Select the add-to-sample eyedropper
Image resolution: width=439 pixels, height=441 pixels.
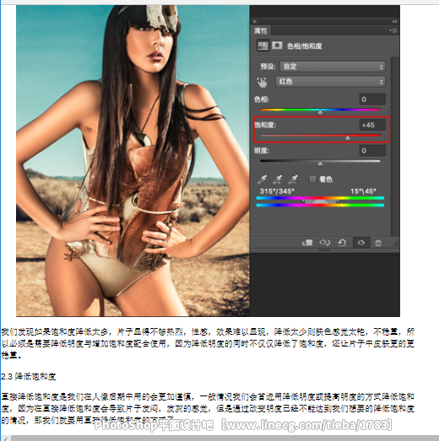pos(278,179)
